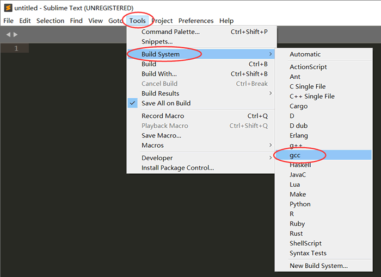Open the File menu
The width and height of the screenshot is (381, 277).
(8, 21)
